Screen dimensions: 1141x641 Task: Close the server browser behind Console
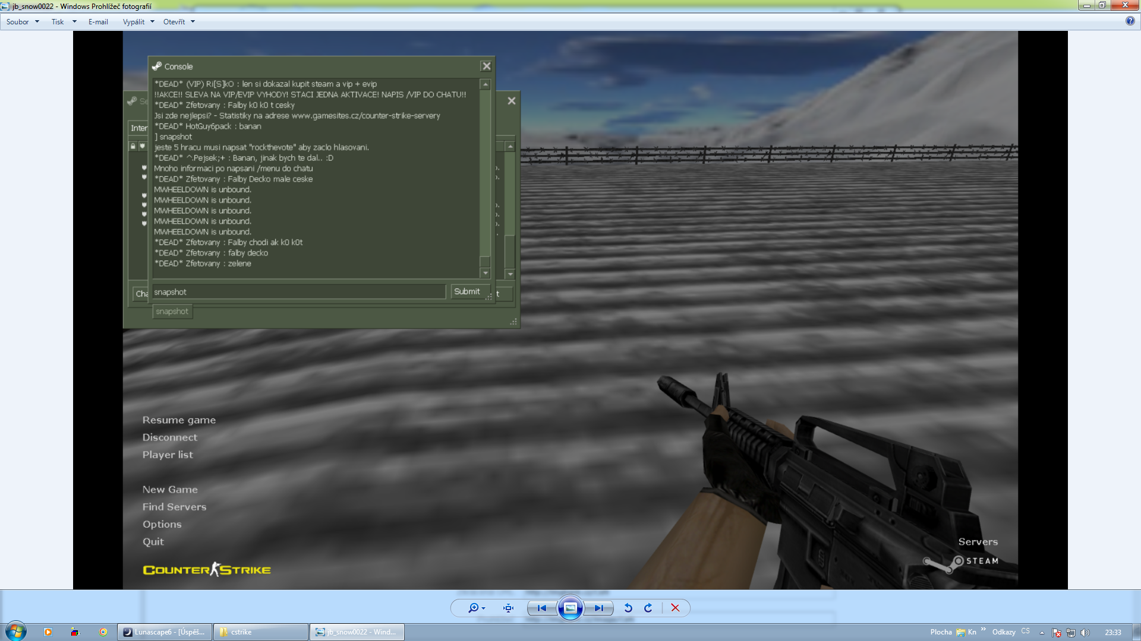point(511,101)
